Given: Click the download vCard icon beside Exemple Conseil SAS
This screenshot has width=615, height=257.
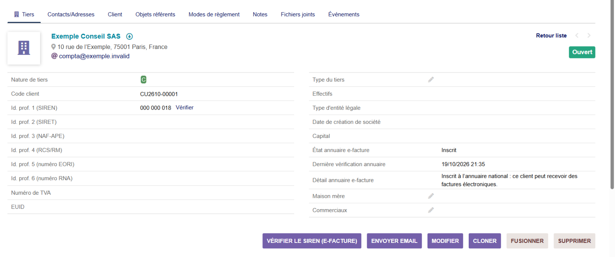Looking at the screenshot, I should coord(129,36).
